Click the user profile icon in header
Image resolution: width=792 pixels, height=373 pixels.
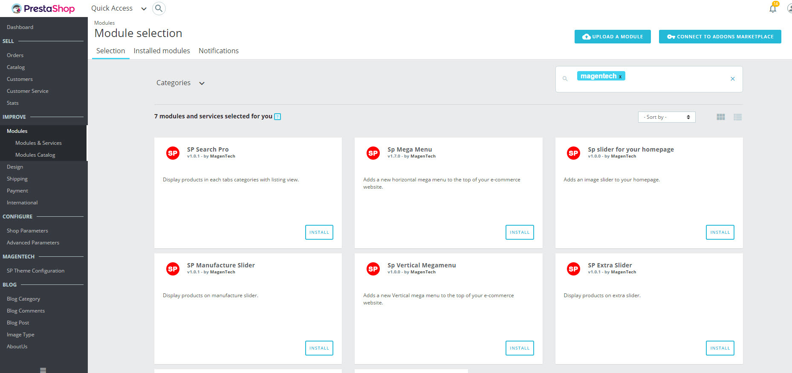pyautogui.click(x=789, y=9)
